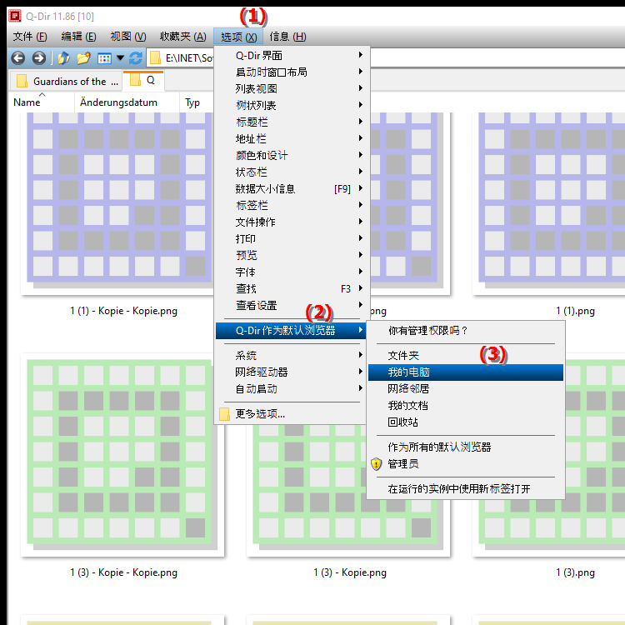Select Q-Dir 作为默认浏览器 menu entry
Viewport: 625px width, 625px height.
(291, 331)
